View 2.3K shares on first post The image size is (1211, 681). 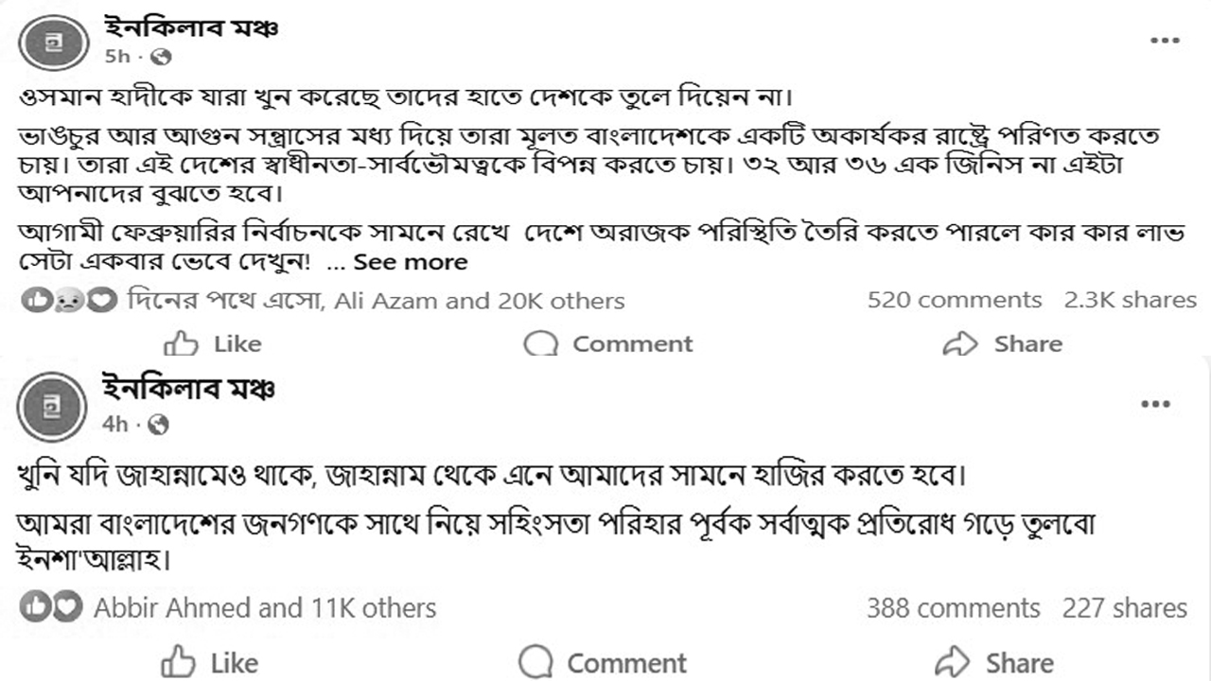[x=1130, y=301]
